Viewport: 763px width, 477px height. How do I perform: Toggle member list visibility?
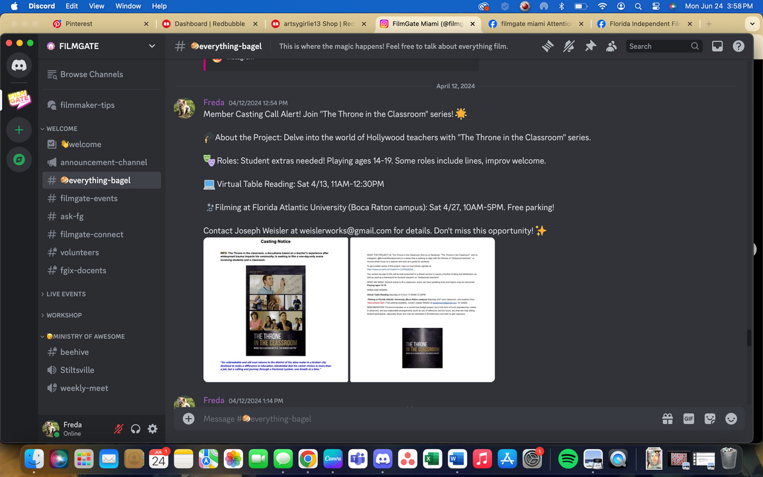pos(611,46)
